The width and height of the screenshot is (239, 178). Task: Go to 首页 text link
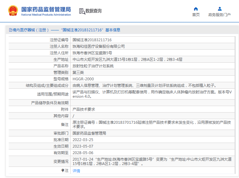pyautogui.click(x=196, y=15)
